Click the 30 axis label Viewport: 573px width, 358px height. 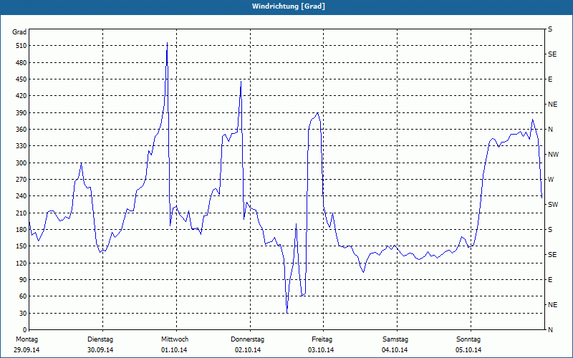click(23, 313)
